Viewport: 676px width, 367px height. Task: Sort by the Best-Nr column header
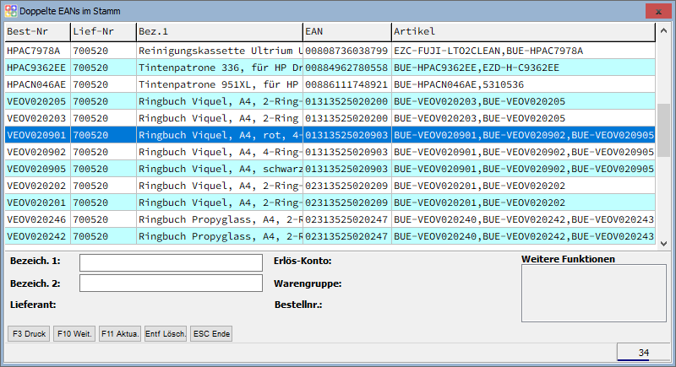pyautogui.click(x=36, y=31)
